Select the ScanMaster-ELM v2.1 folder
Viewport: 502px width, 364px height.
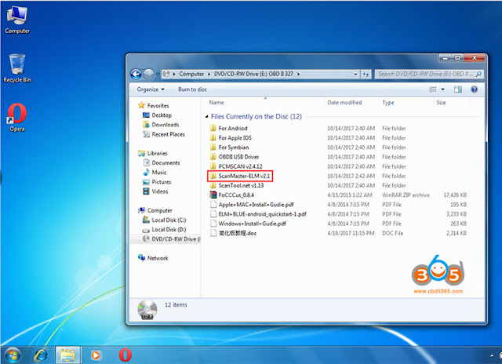[240, 176]
